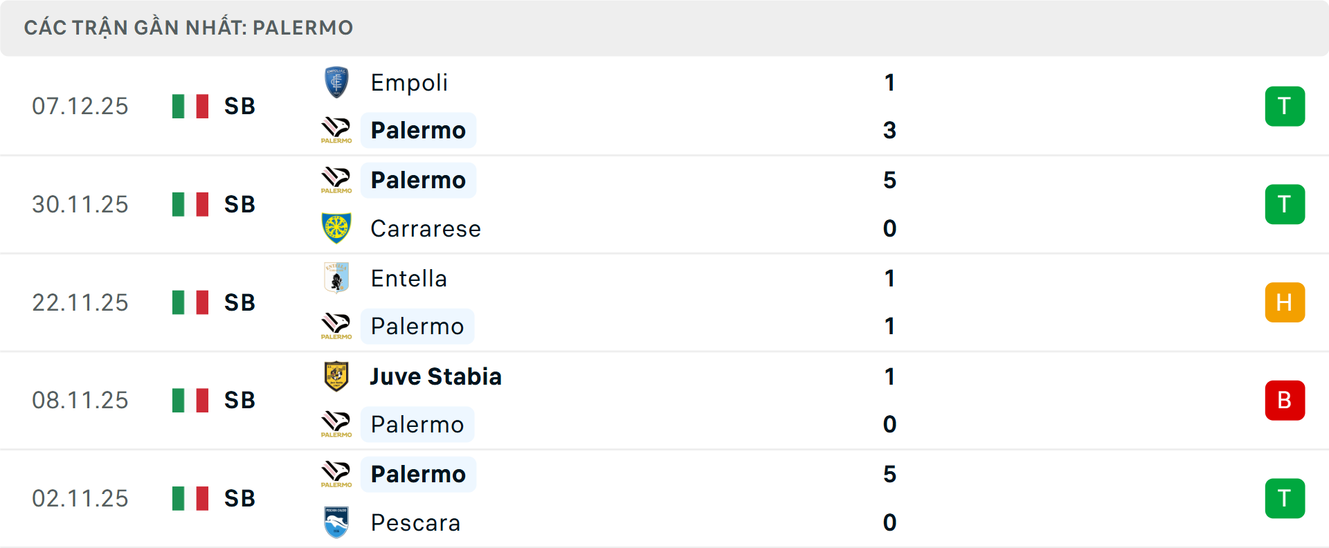Open the Pescara team link
Image resolution: width=1329 pixels, height=548 pixels.
coord(415,522)
